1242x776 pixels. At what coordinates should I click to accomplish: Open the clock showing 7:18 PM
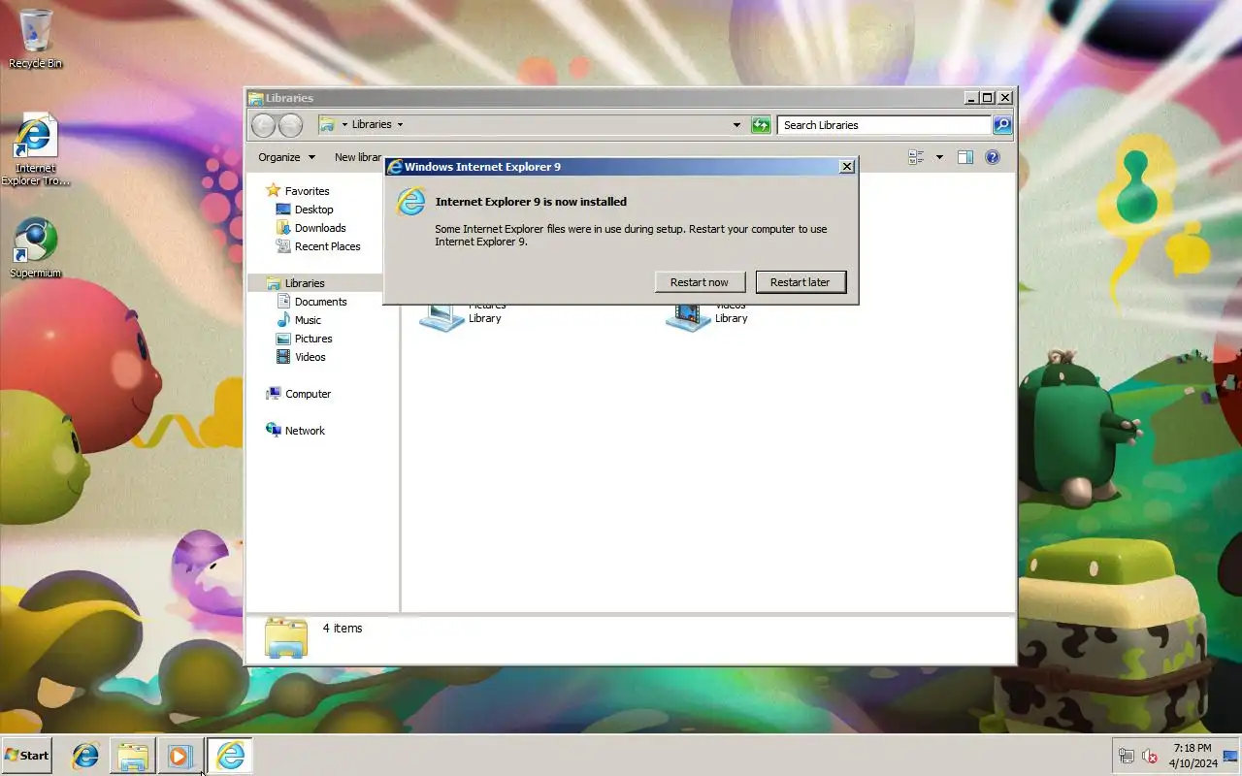1193,756
